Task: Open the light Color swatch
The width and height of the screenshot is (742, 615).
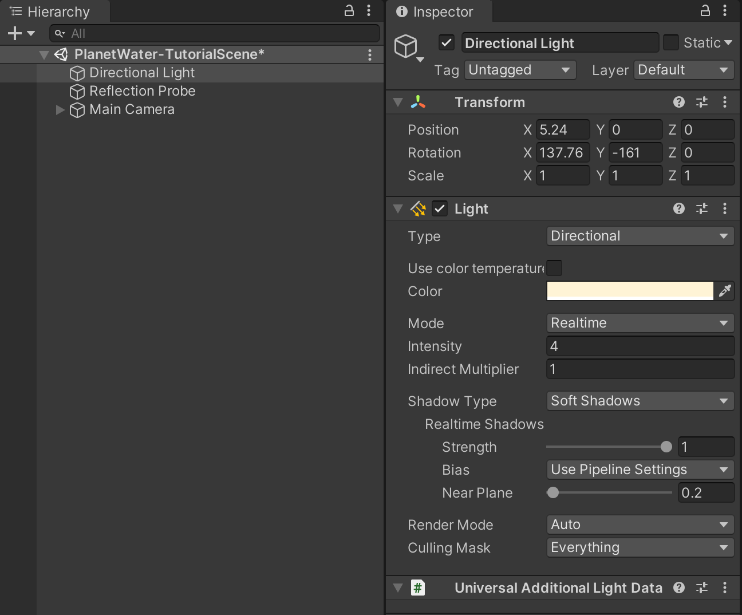Action: click(630, 291)
